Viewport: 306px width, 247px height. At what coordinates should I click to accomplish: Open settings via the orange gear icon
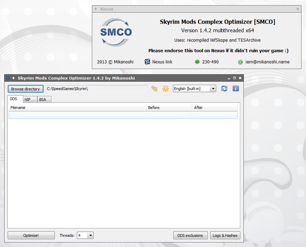[165, 89]
